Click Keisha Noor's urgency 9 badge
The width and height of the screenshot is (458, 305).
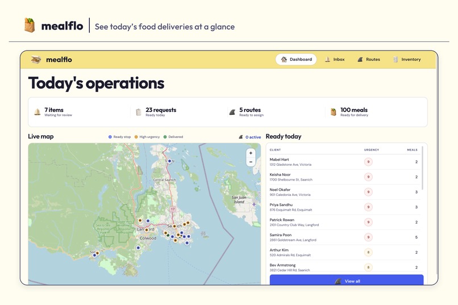coord(368,177)
